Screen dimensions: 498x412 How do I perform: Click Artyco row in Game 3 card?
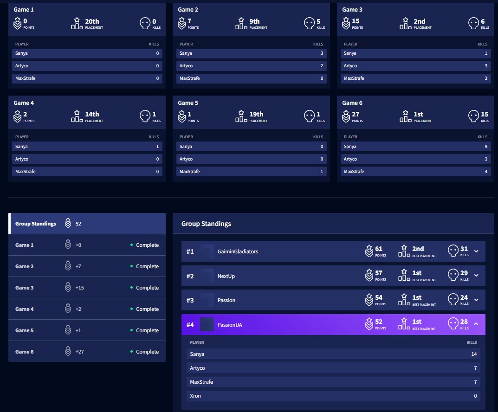416,66
